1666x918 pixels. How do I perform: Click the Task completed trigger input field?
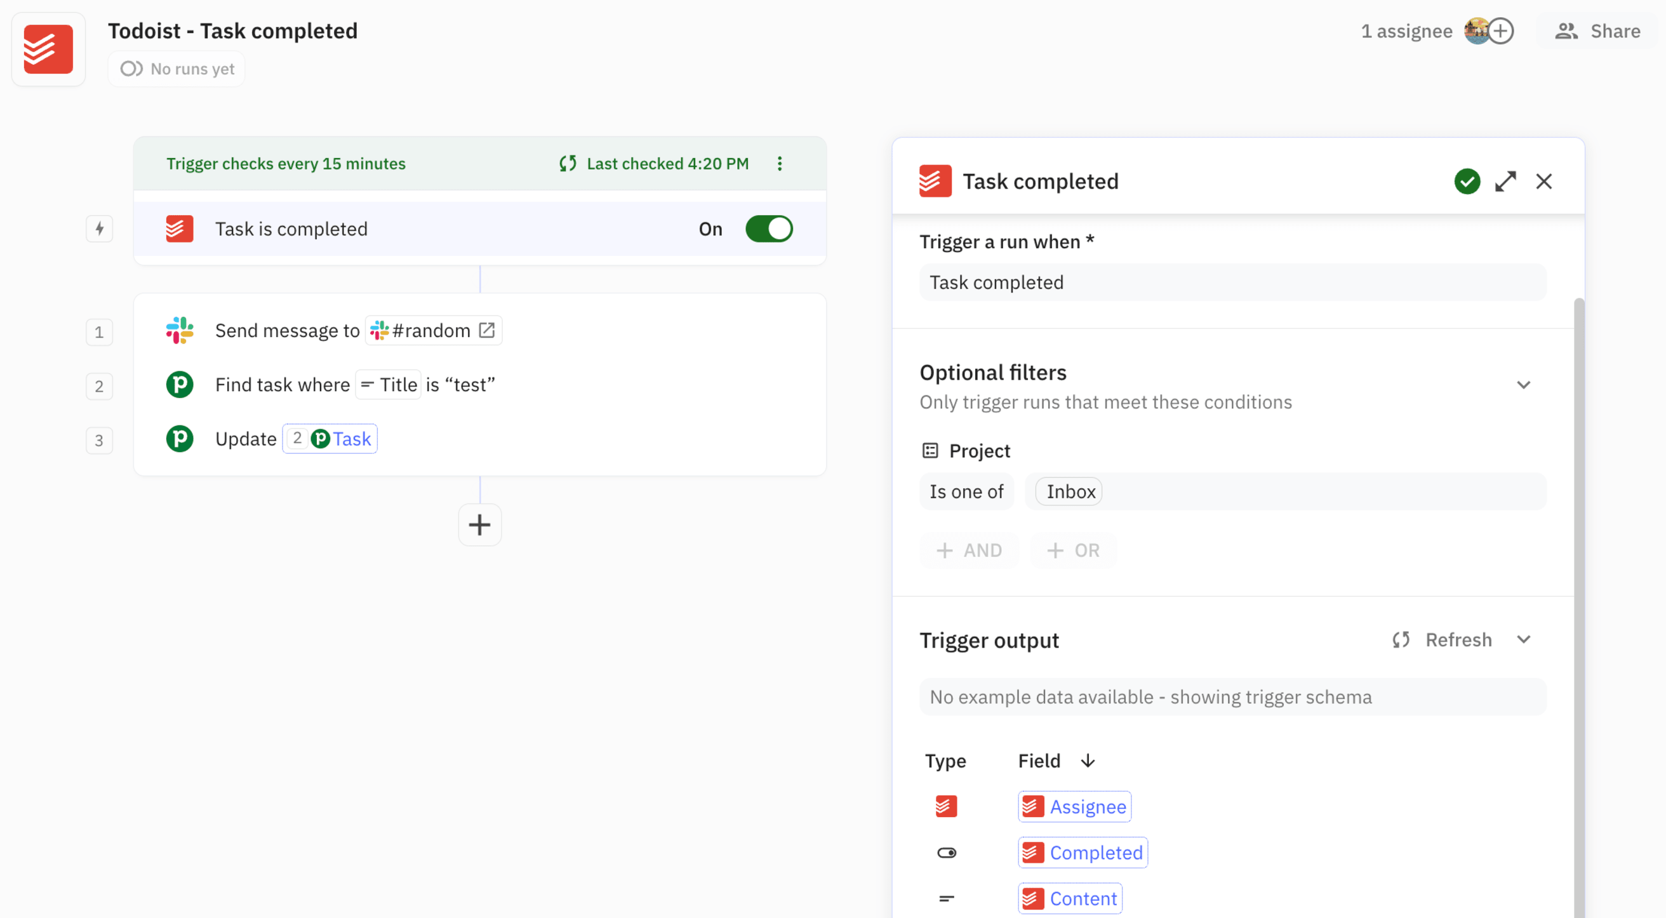pyautogui.click(x=1230, y=283)
